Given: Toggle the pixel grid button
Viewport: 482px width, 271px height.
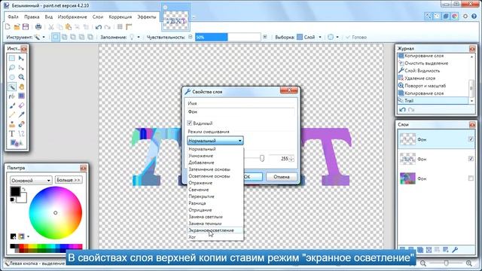Looking at the screenshot, I should (120, 27).
